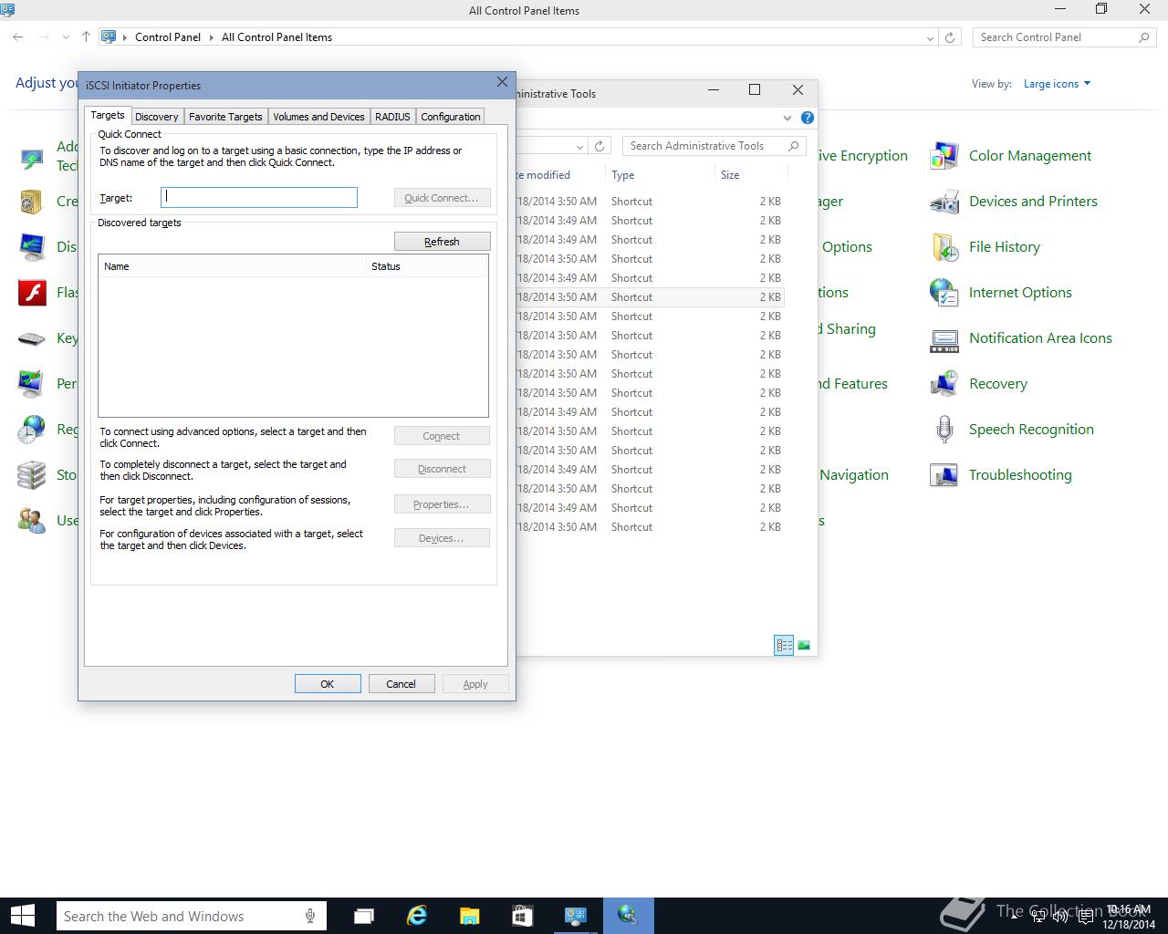Open the Color Management icon
The height and width of the screenshot is (934, 1168).
pos(944,156)
